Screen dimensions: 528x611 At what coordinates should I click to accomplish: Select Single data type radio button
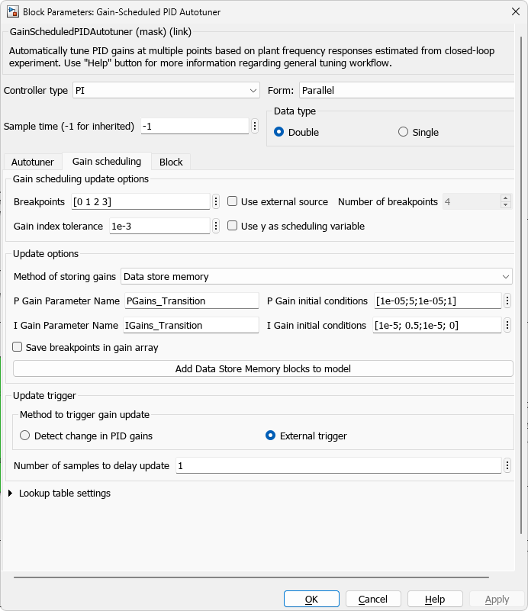click(x=403, y=132)
